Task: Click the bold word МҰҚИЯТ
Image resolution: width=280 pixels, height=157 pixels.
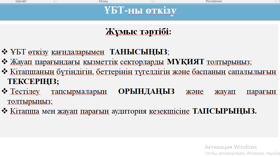Action: [186, 62]
